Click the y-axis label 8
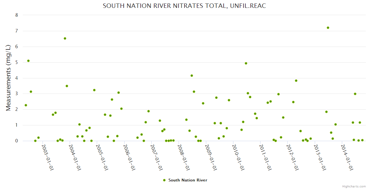Viewport: 369px width, 189px height. 17,15
